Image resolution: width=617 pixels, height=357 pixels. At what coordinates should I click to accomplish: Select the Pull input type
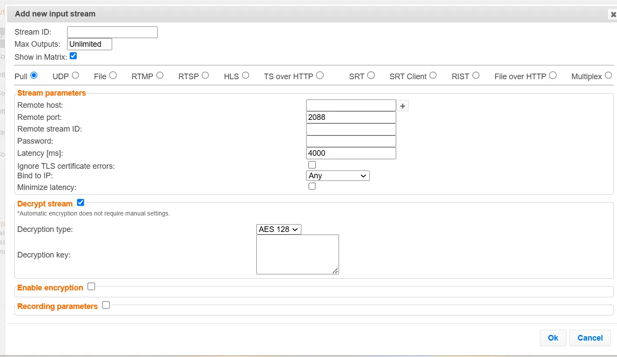34,75
